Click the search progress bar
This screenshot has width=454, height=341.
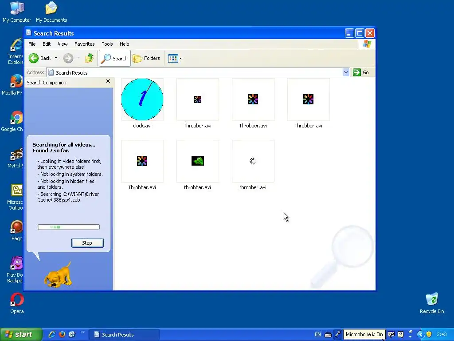click(x=69, y=227)
